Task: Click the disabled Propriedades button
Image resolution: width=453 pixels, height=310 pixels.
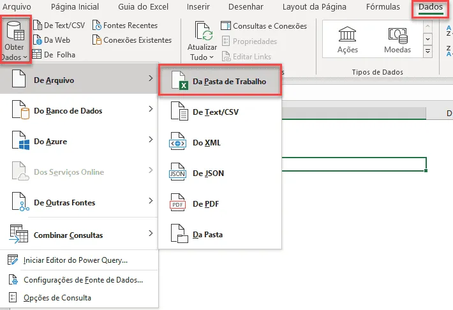Action: [x=249, y=41]
